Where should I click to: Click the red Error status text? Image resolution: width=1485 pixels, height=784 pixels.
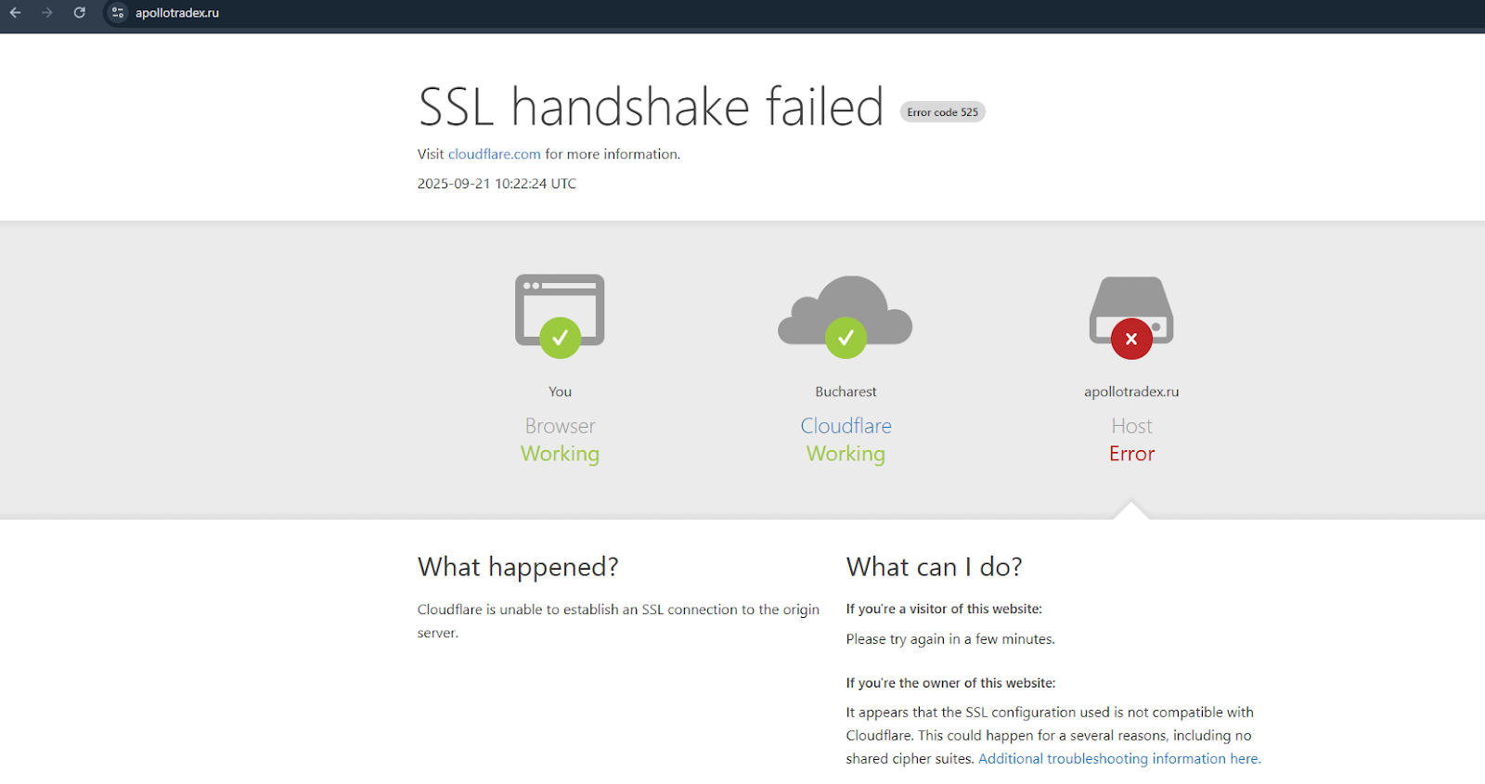pyautogui.click(x=1131, y=454)
